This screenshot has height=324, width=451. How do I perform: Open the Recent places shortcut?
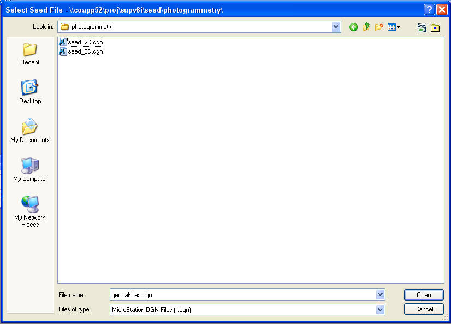coord(30,54)
